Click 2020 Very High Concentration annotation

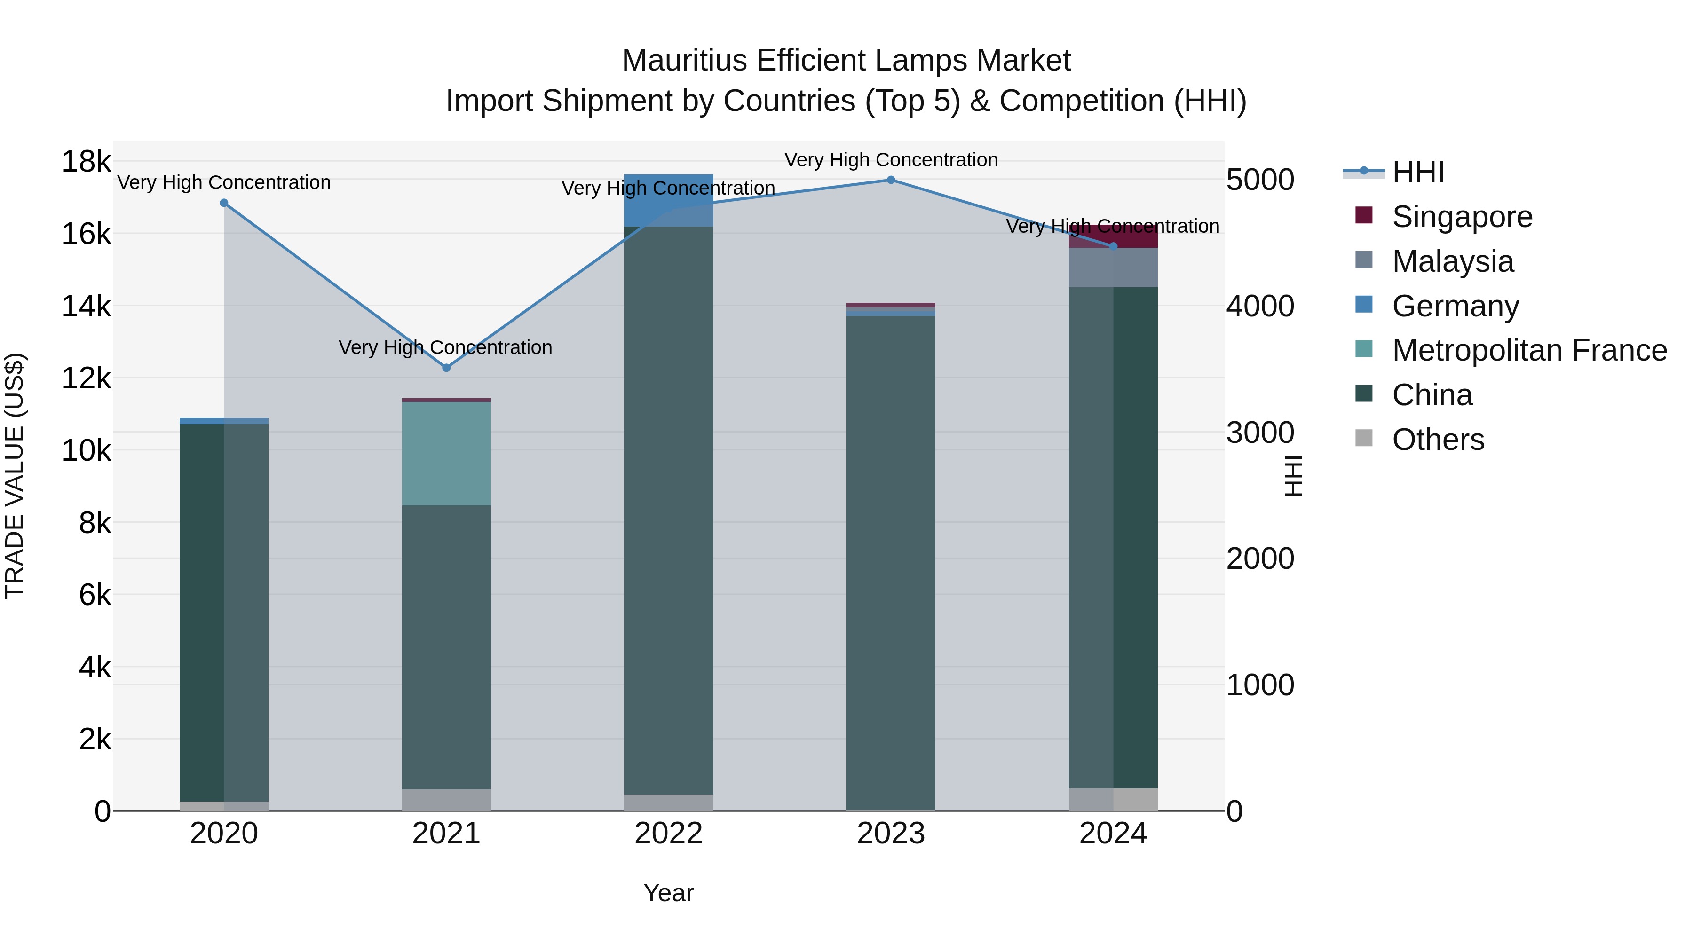(224, 183)
